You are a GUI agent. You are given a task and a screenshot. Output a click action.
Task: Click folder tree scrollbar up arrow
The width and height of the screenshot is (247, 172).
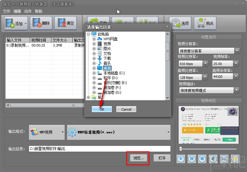coord(167,34)
